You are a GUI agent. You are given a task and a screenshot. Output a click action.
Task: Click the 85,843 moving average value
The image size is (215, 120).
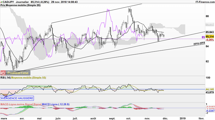210,32
